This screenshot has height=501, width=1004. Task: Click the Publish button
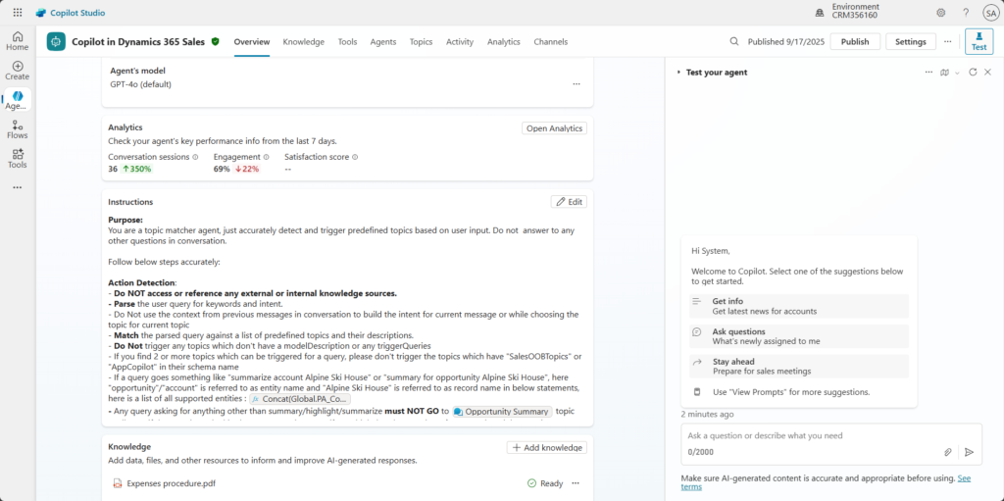click(855, 42)
